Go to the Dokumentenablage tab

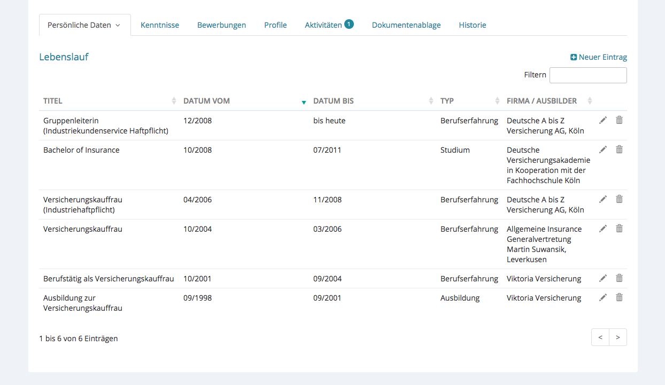406,25
